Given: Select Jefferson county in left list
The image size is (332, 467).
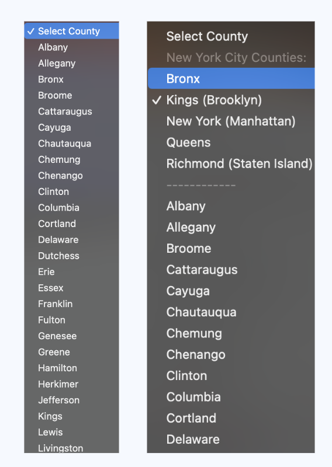Looking at the screenshot, I should [x=71, y=400].
